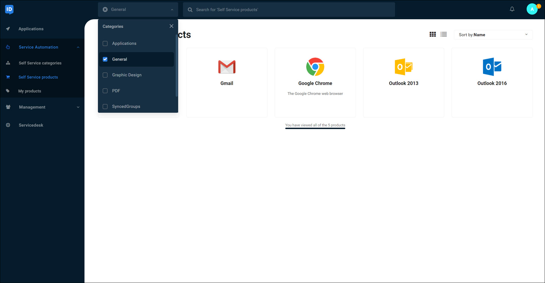This screenshot has width=545, height=283.
Task: Click the Google Chrome product icon
Action: coord(315,67)
